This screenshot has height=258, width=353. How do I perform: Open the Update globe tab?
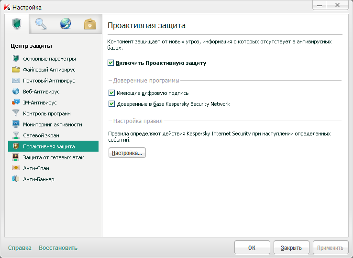coord(66,24)
